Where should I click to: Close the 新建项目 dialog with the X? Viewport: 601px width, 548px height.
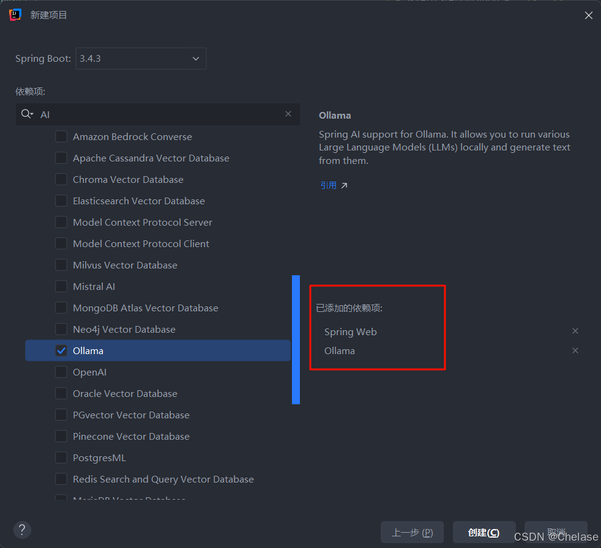click(x=588, y=15)
